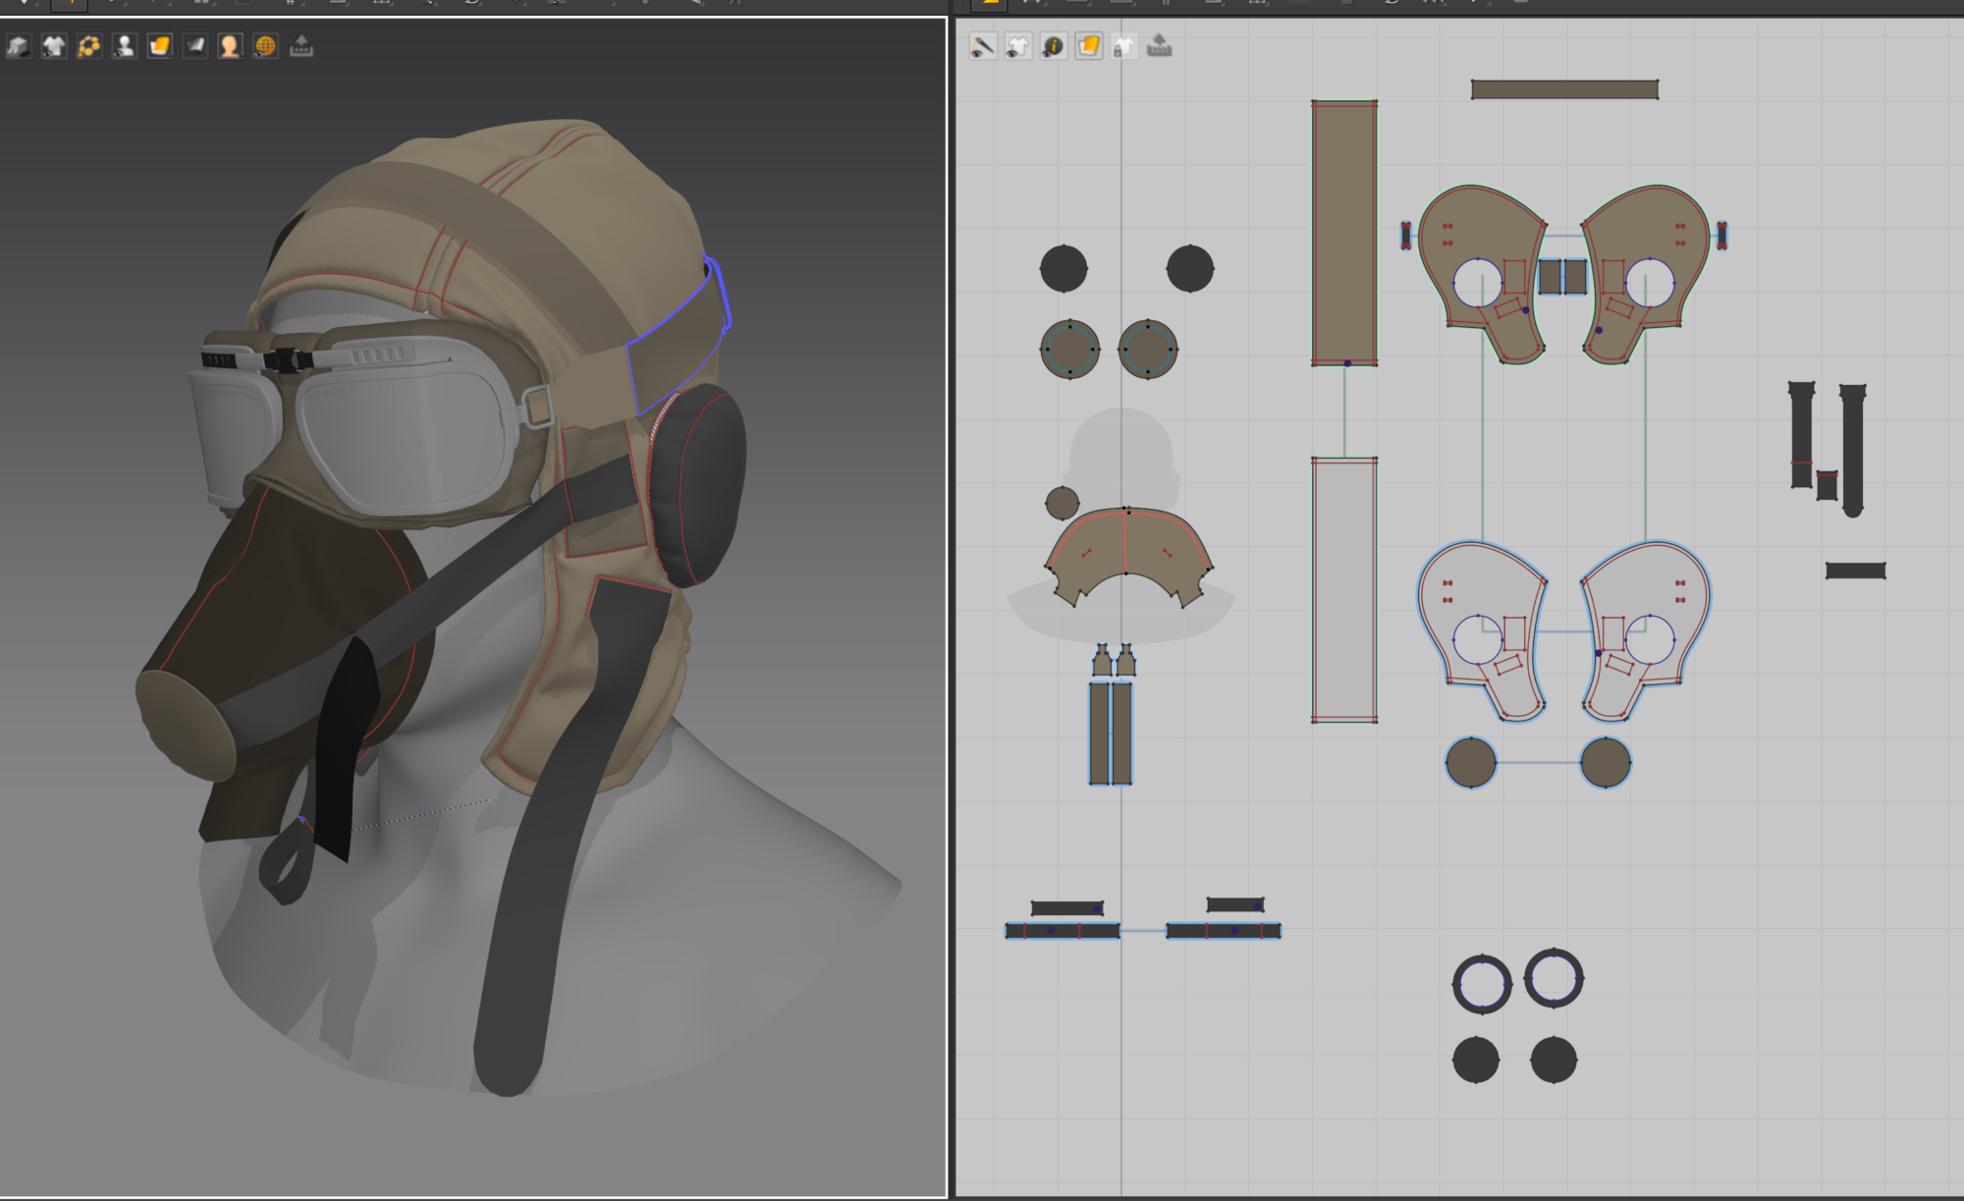
Task: Open 3D textured surface render style options
Action: pos(159,46)
